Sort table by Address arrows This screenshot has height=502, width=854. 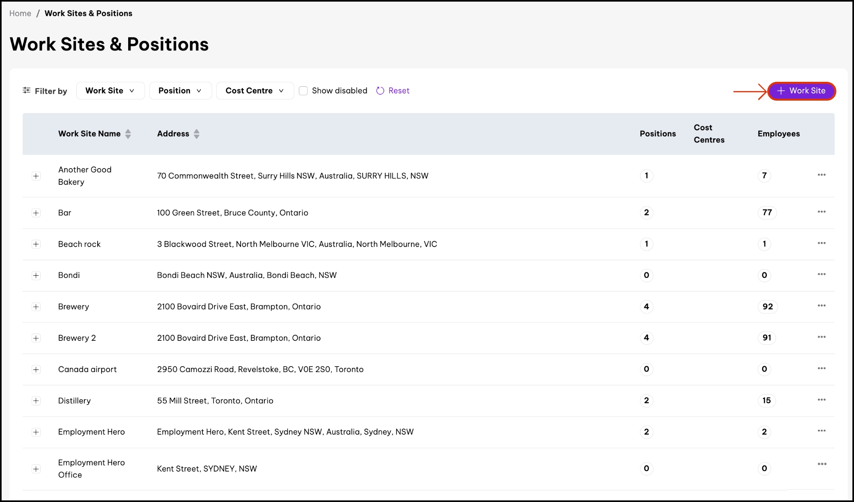196,134
